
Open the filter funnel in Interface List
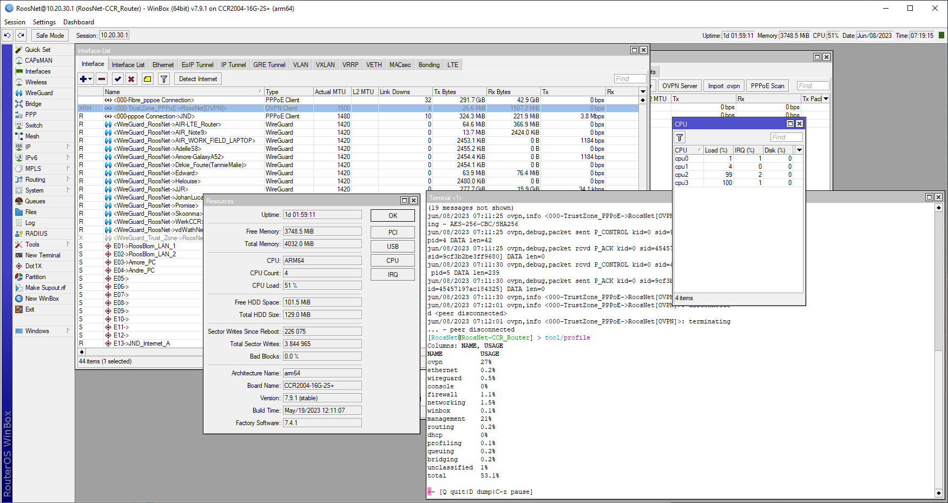coord(163,78)
